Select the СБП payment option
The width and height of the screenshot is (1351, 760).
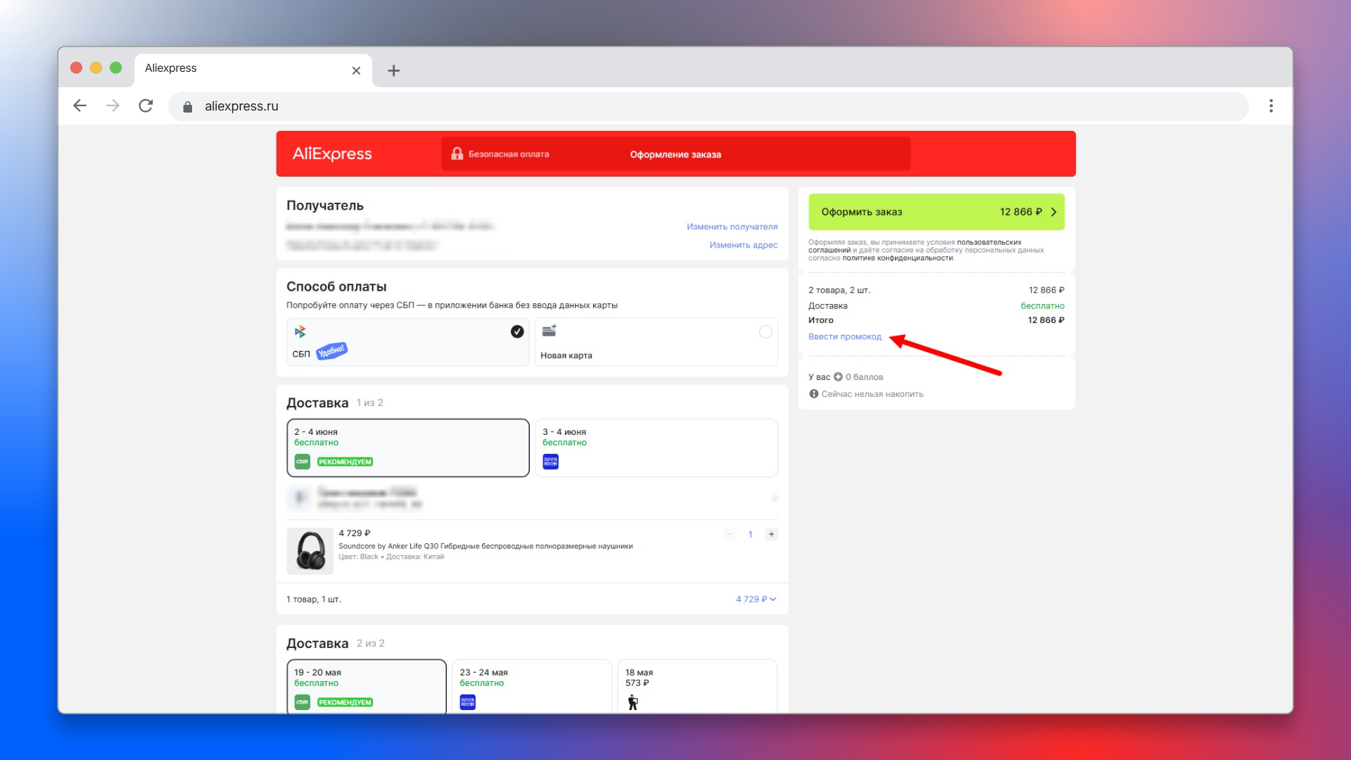tap(408, 342)
